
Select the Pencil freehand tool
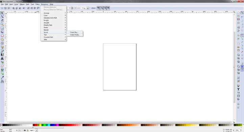pos(2,47)
